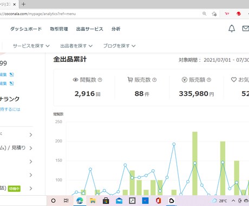249x206 pixels.
Task: Click help icon next to 販売額
Action: point(209,80)
